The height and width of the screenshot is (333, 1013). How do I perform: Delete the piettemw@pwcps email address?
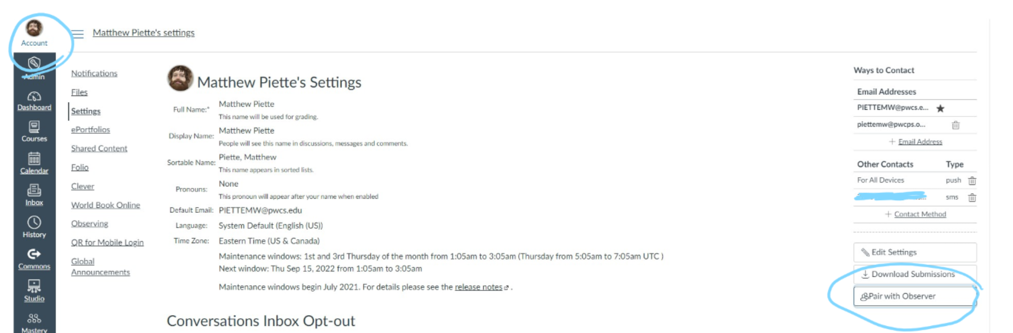pos(956,125)
